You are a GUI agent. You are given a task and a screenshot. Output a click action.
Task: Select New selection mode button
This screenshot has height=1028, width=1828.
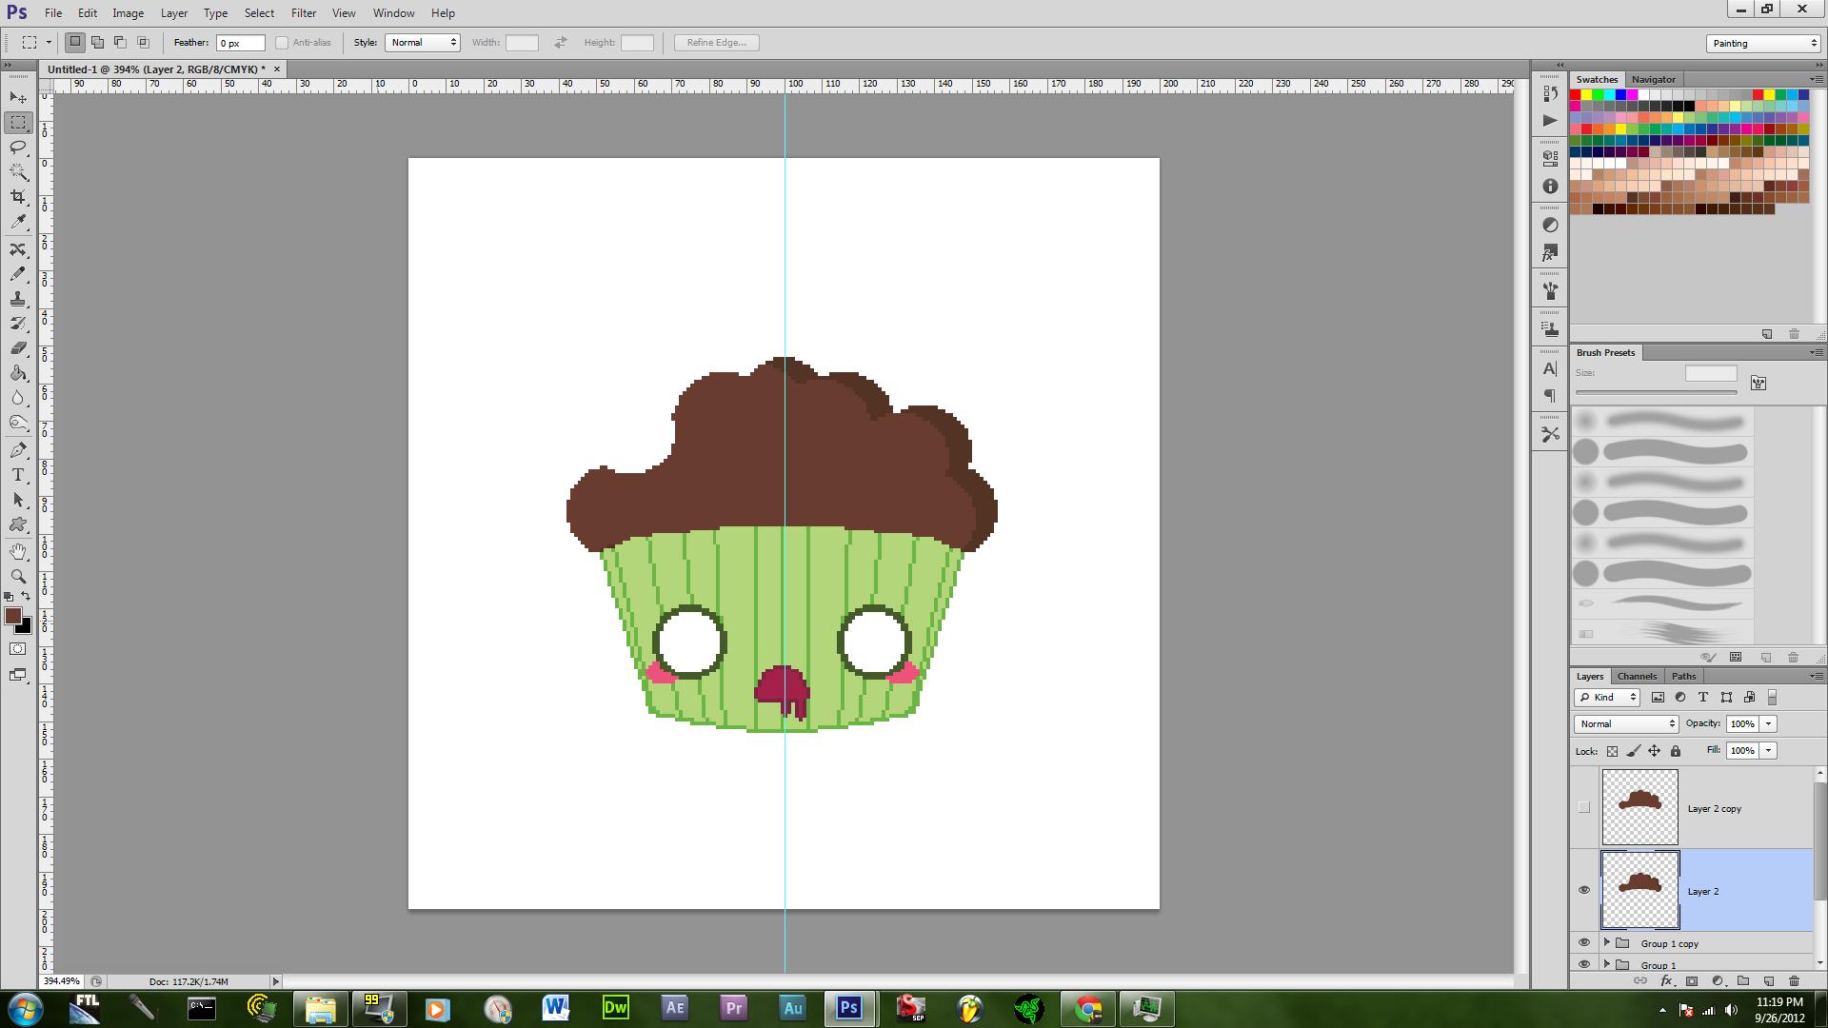point(75,43)
